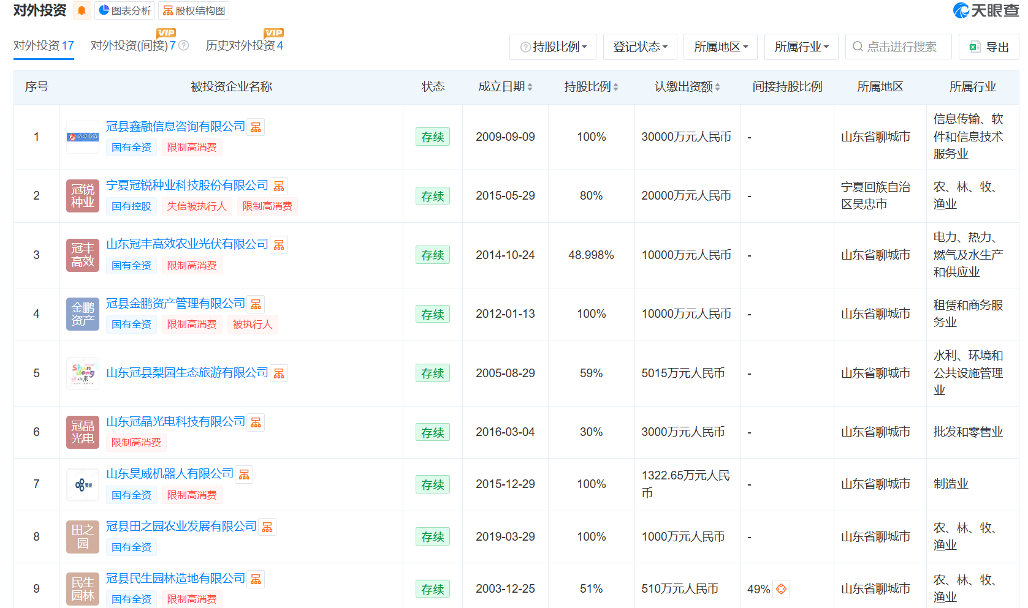Click the orange bell alert icon
The image size is (1028, 608).
click(x=82, y=10)
